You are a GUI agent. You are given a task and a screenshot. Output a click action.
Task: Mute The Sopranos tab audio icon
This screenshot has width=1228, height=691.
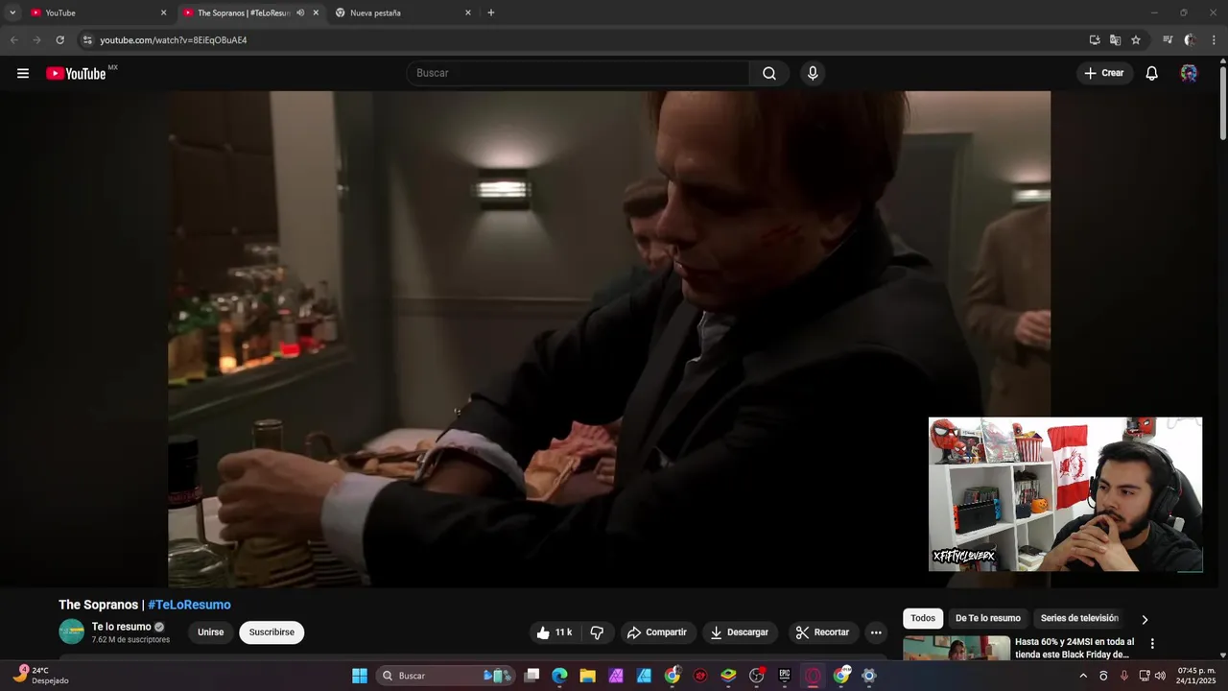pyautogui.click(x=300, y=12)
